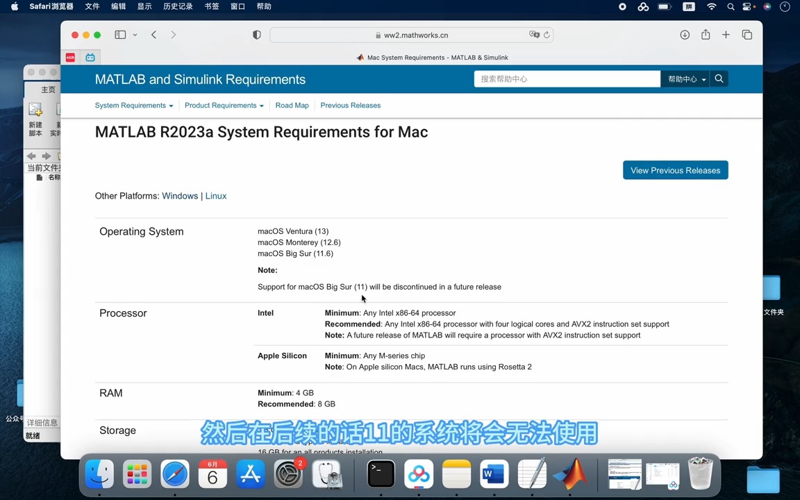
Task: Open Control Center in the menu bar
Action: pyautogui.click(x=747, y=7)
